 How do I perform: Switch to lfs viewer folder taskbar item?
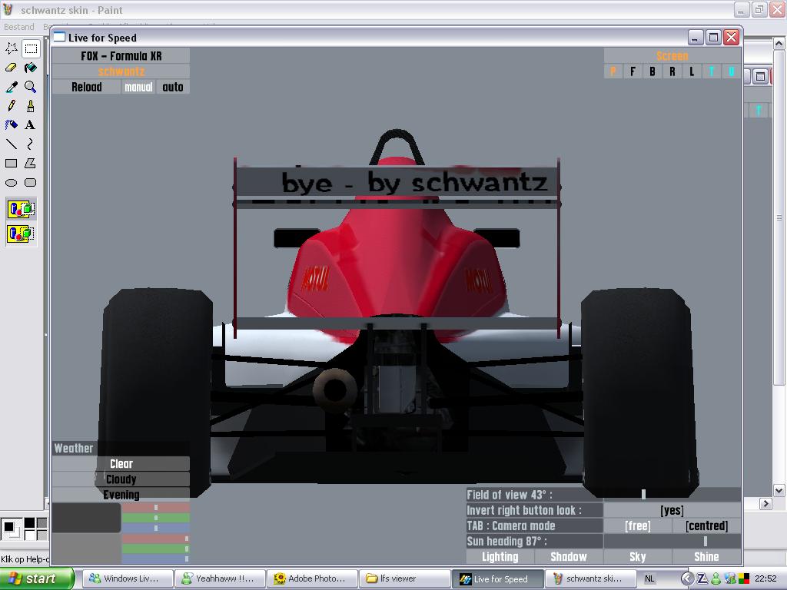403,578
